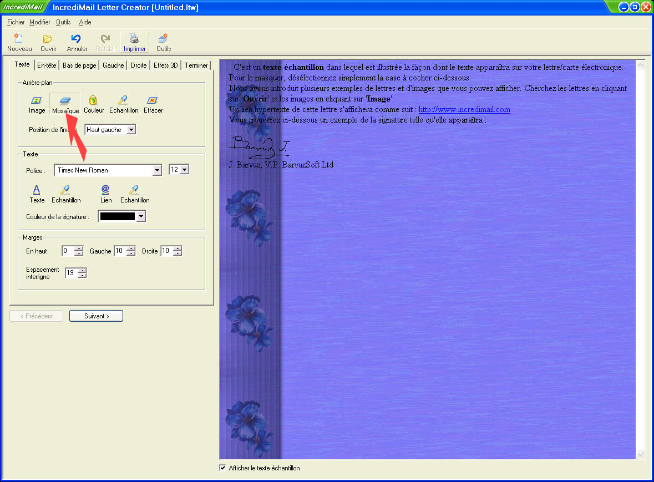Open the Outils menu
The width and height of the screenshot is (654, 482).
[x=63, y=22]
